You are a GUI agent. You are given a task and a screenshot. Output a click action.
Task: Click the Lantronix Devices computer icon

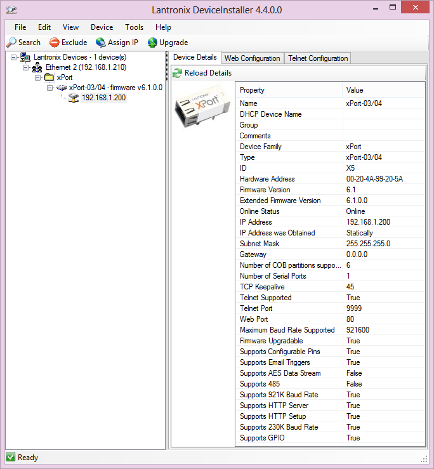25,57
